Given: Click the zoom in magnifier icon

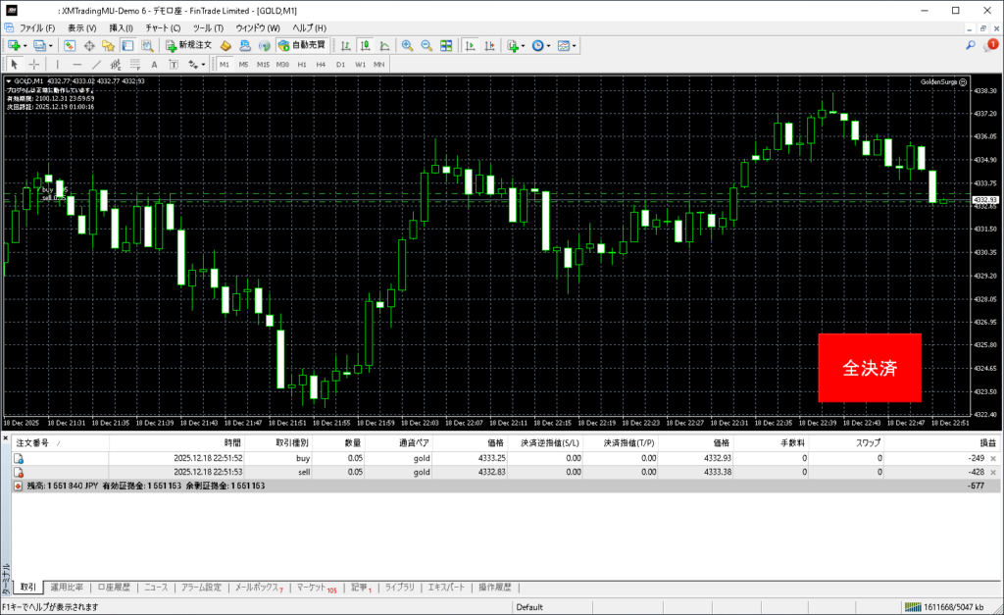Looking at the screenshot, I should click(407, 46).
